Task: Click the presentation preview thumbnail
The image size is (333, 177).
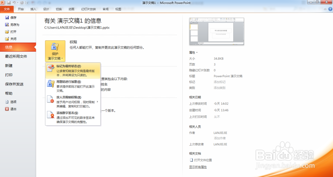Action: [x=217, y=31]
